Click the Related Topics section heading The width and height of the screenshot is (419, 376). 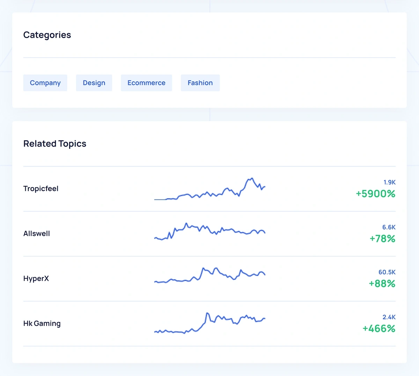54,143
